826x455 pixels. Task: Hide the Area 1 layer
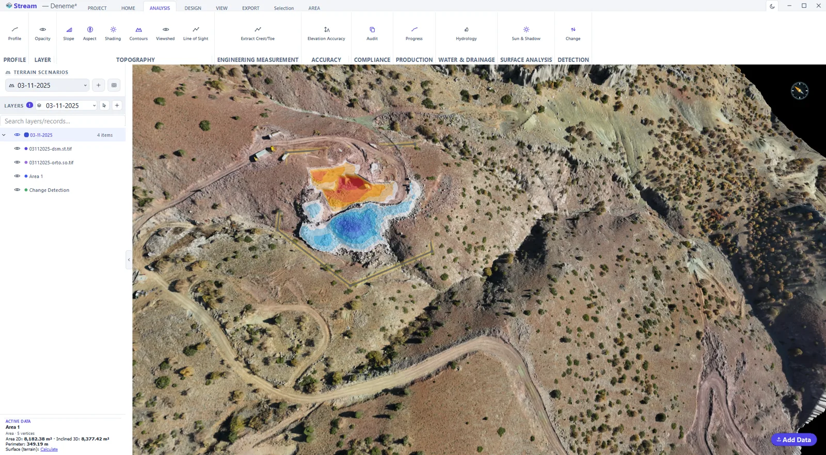(x=17, y=176)
